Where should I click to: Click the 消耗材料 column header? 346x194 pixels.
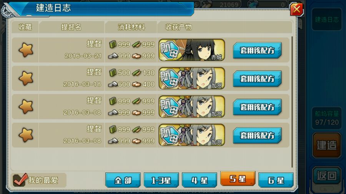click(x=131, y=27)
